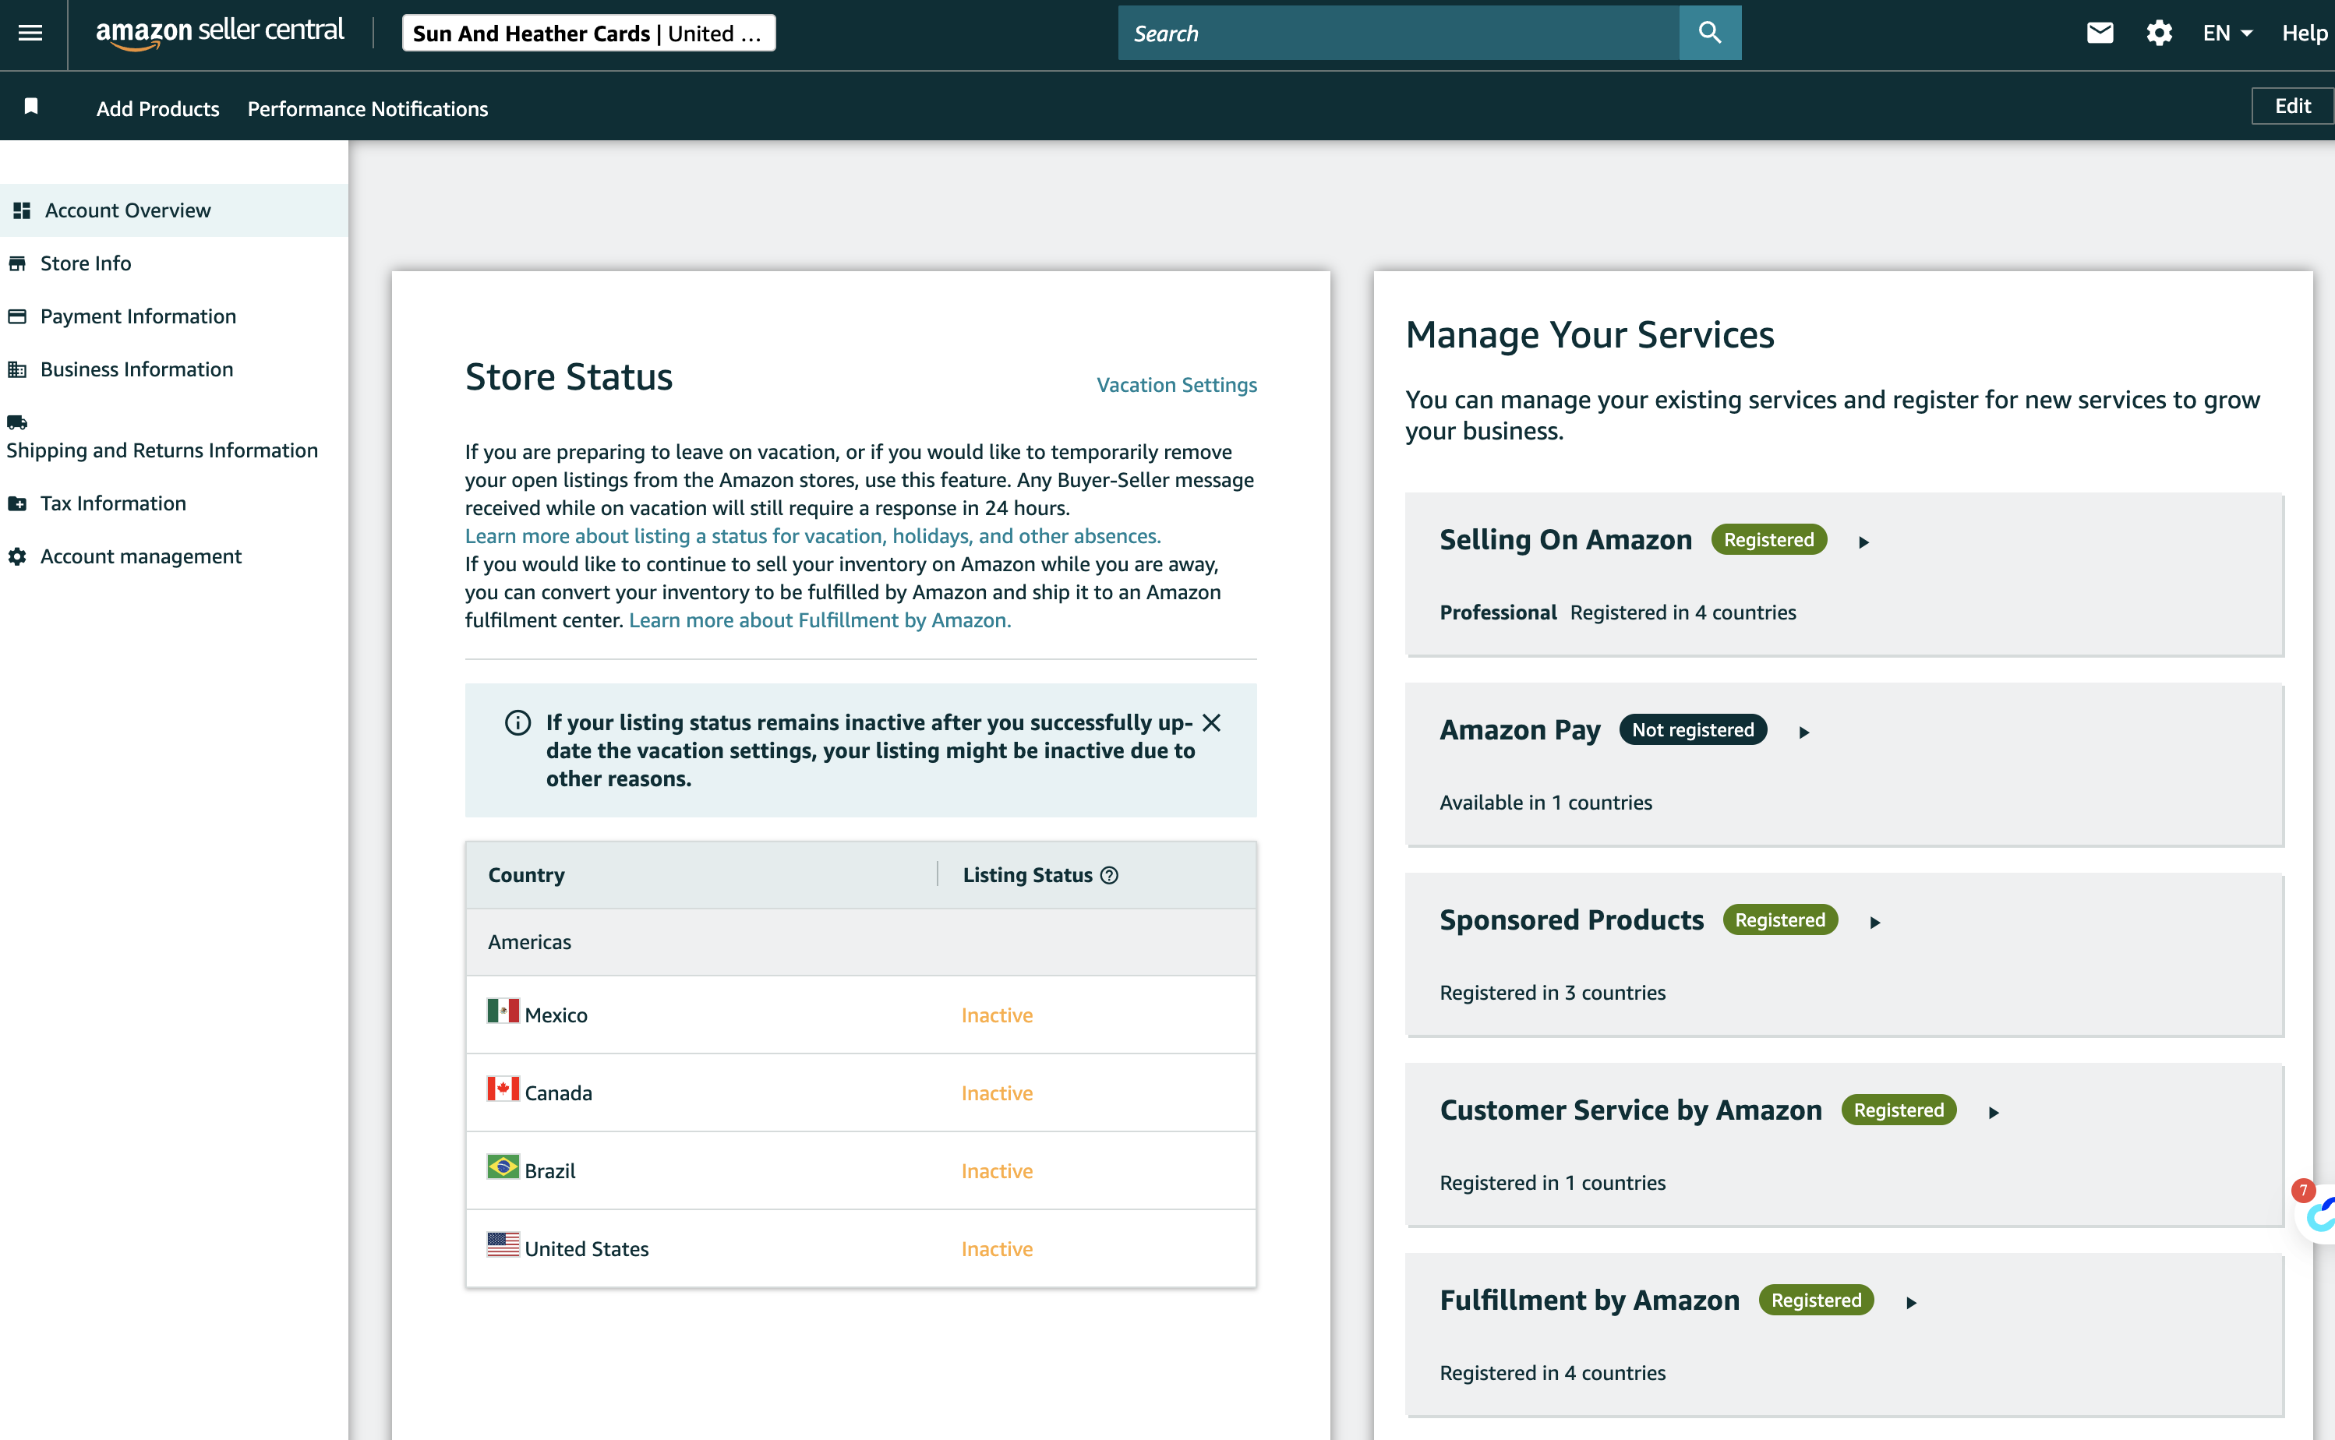
Task: Open the floating help widget with badge 7
Action: pos(2318,1212)
